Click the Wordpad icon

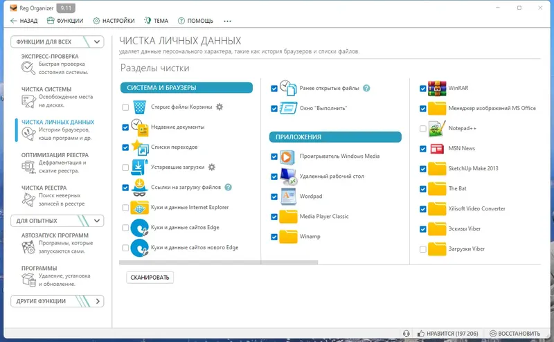point(288,197)
